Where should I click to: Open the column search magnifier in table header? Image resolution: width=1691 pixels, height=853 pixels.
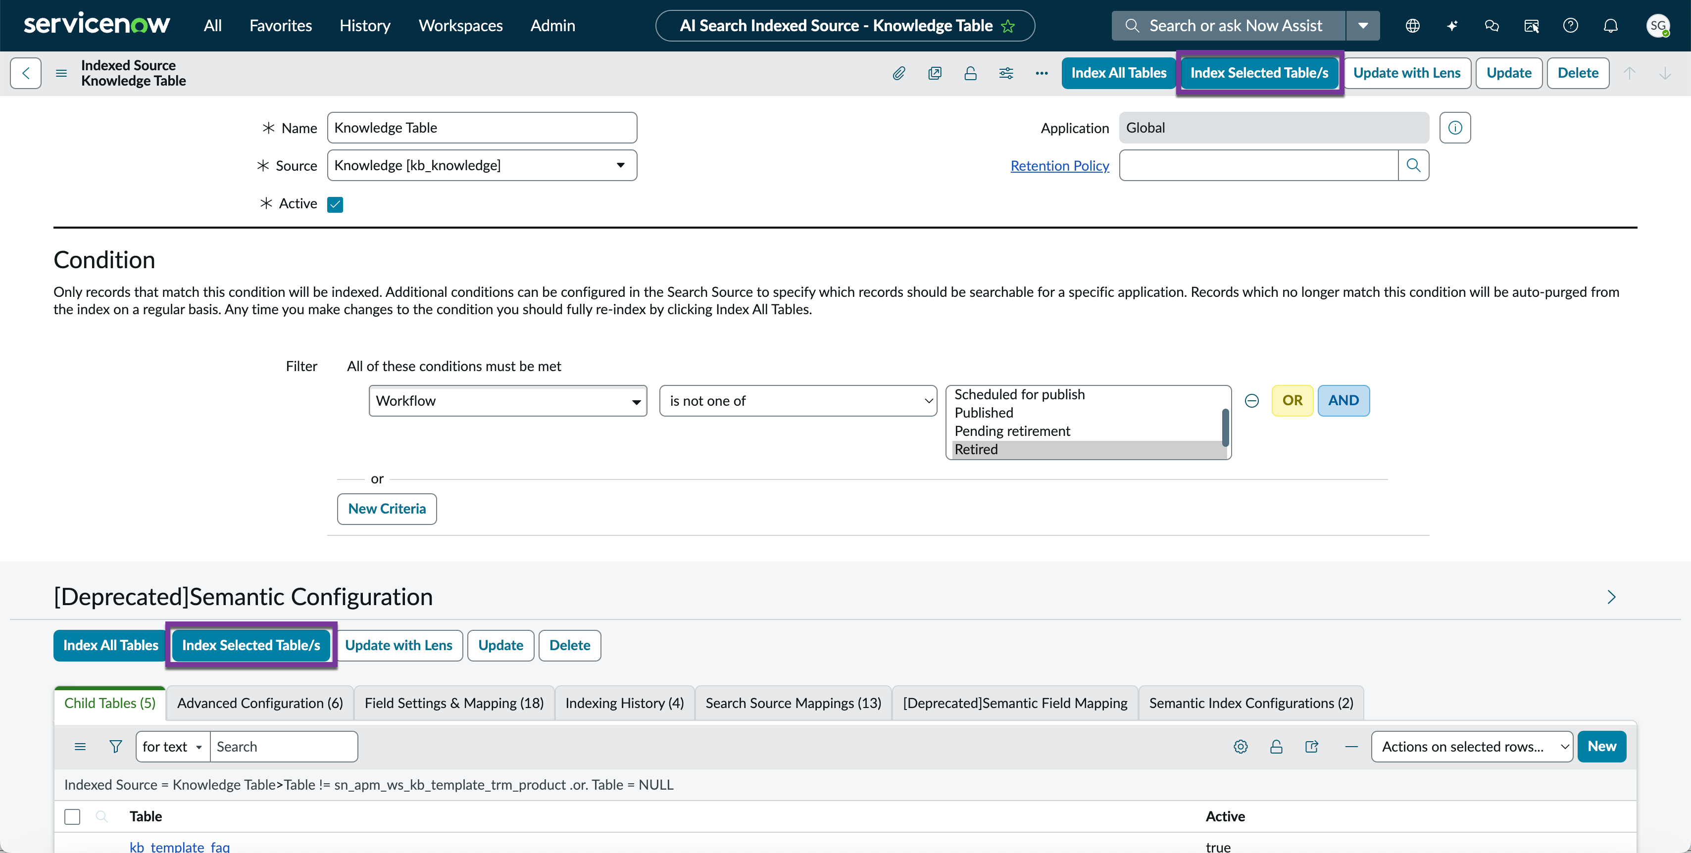tap(102, 816)
